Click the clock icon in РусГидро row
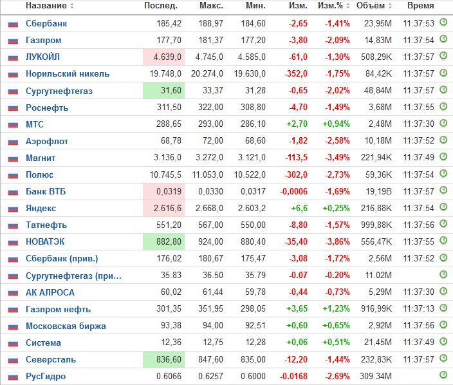 pos(443,375)
